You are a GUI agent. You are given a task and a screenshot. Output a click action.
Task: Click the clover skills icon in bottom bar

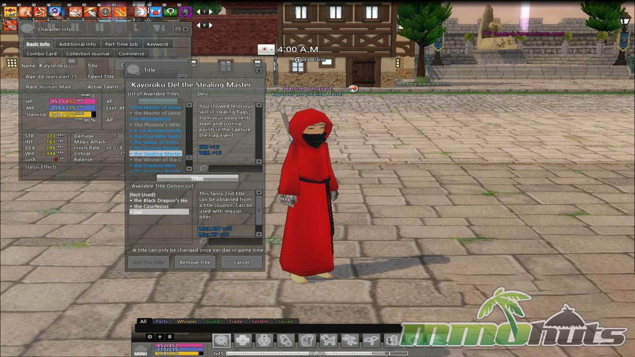click(243, 340)
